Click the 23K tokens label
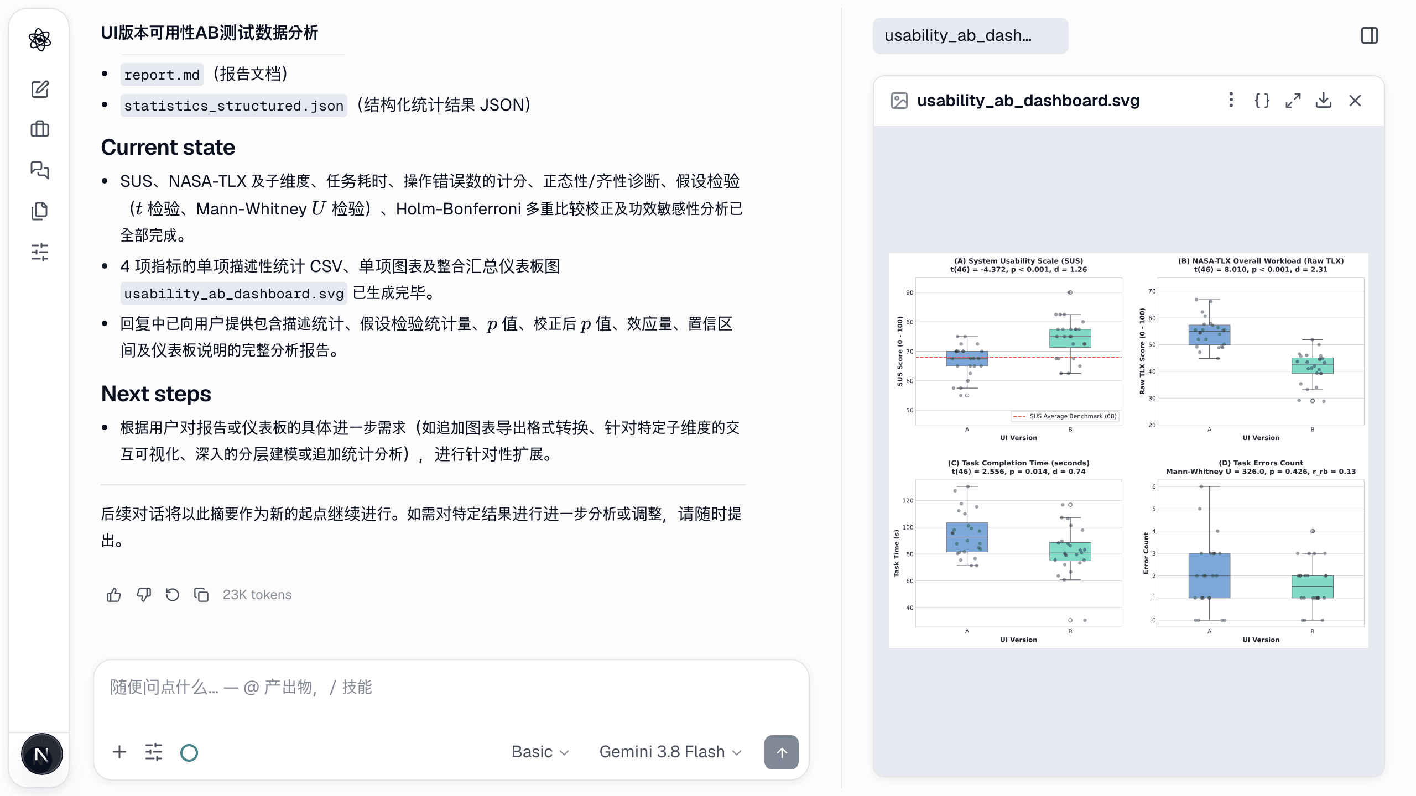1416x796 pixels. [257, 595]
